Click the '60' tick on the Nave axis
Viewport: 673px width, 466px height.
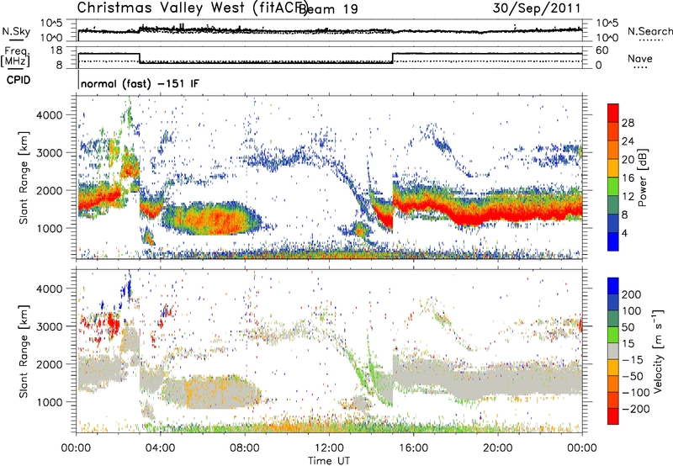coord(602,50)
